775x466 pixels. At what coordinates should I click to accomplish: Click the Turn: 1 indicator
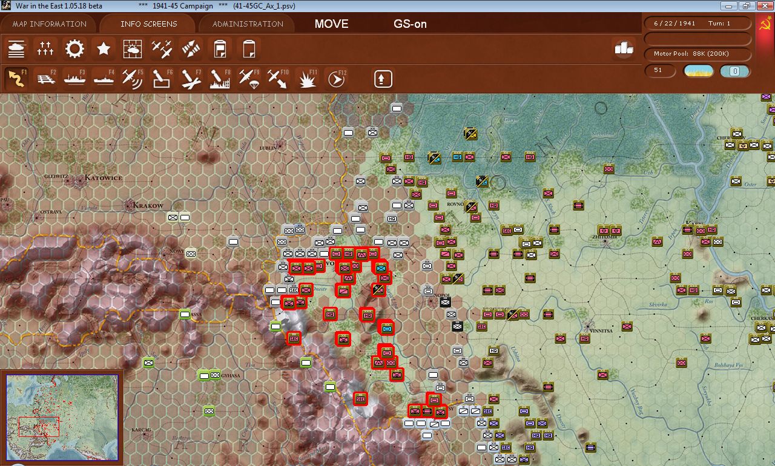[x=719, y=24]
